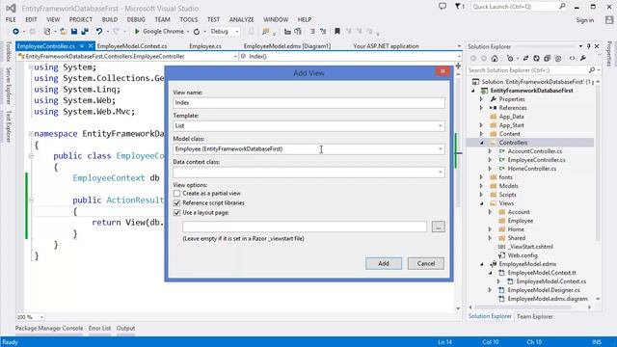Click the New Project toolbar icon
Image resolution: width=617 pixels, height=347 pixels.
pyautogui.click(x=47, y=31)
